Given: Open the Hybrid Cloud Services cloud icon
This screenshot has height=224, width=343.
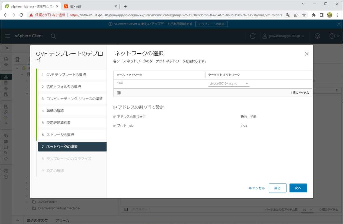Looking at the screenshot, I should pyautogui.click(x=6, y=118).
